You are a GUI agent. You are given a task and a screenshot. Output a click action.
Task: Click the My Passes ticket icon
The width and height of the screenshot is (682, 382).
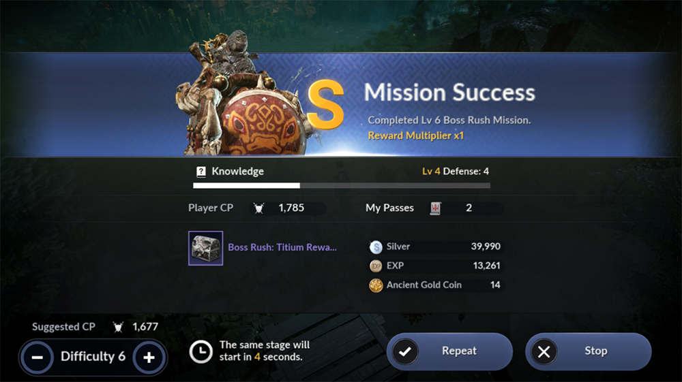click(435, 208)
